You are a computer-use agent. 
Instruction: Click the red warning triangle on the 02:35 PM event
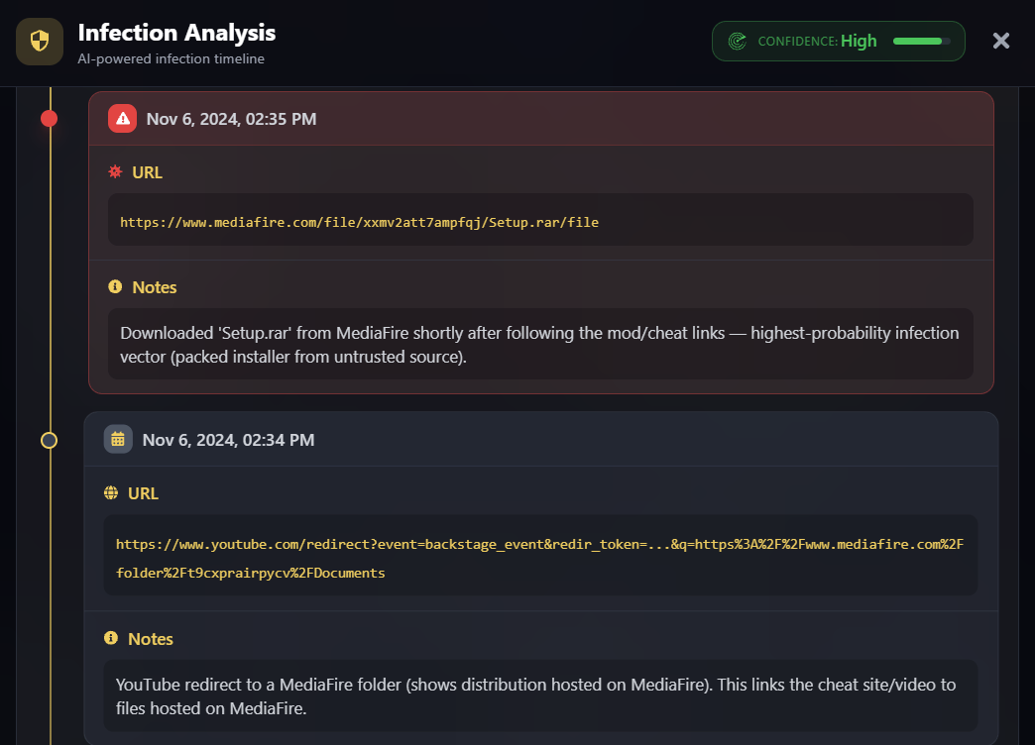[x=121, y=119]
